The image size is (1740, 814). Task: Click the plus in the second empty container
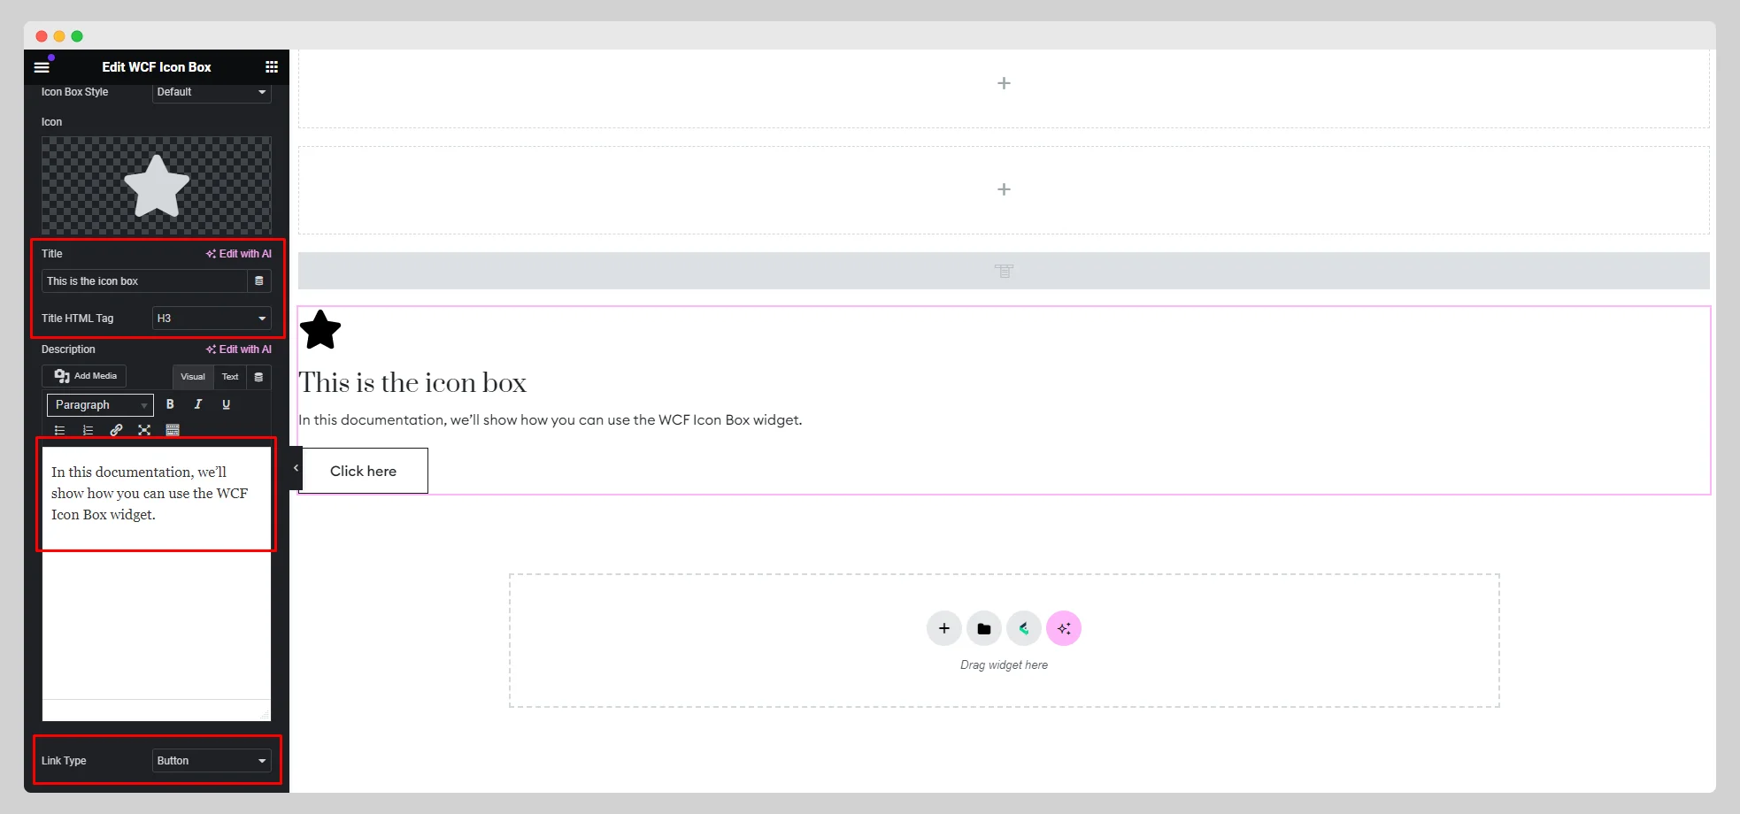coord(1004,189)
